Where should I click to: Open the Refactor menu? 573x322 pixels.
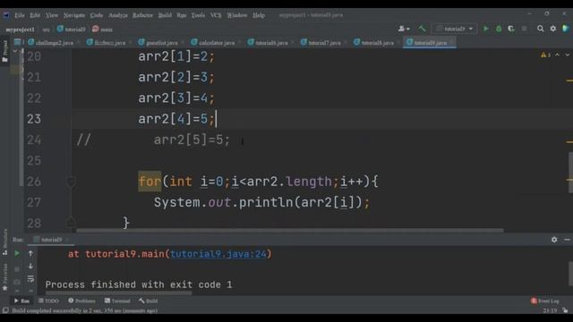[x=142, y=15]
